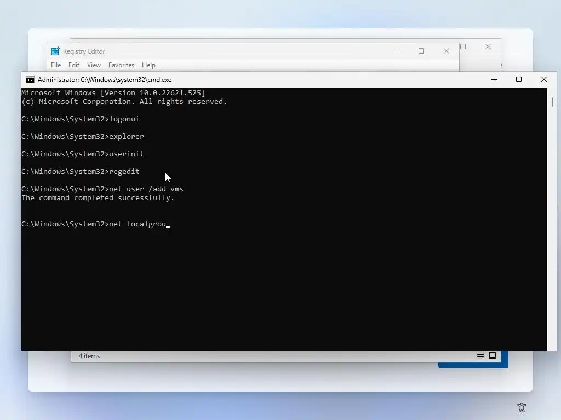
Task: Open the File menu in Registry Editor
Action: (x=56, y=65)
